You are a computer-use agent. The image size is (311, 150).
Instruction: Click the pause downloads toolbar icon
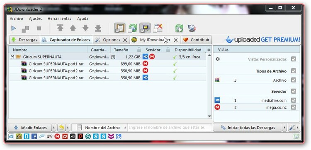25,29
